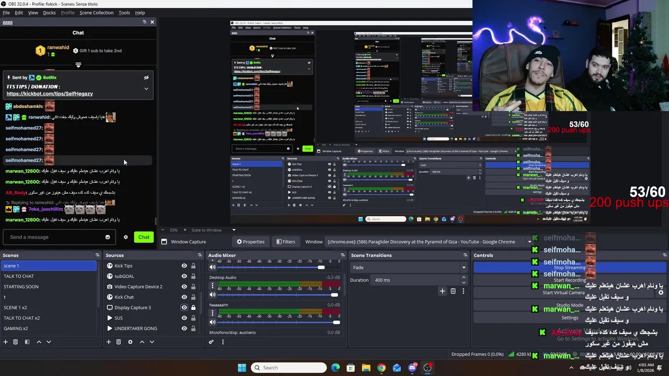Open the Tools menu
669x376 pixels.
(x=124, y=13)
